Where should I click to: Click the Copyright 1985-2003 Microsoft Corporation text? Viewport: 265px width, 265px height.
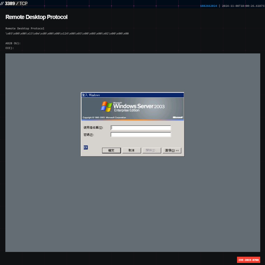[x=104, y=118]
